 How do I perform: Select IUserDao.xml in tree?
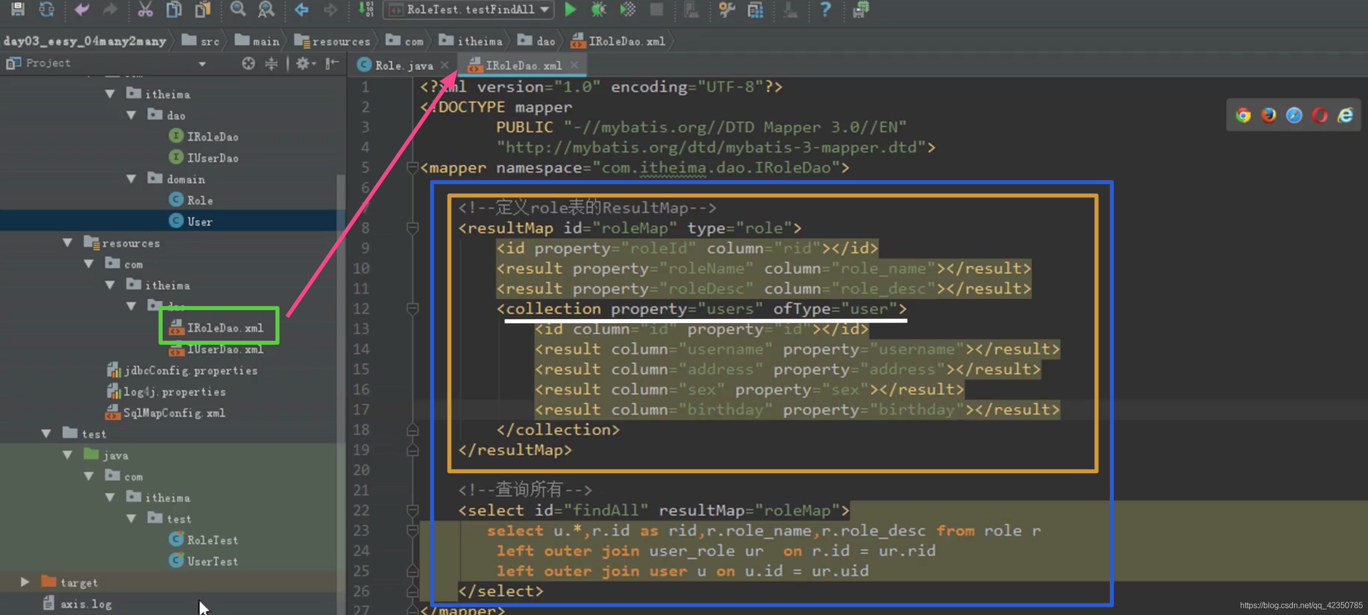[x=216, y=349]
